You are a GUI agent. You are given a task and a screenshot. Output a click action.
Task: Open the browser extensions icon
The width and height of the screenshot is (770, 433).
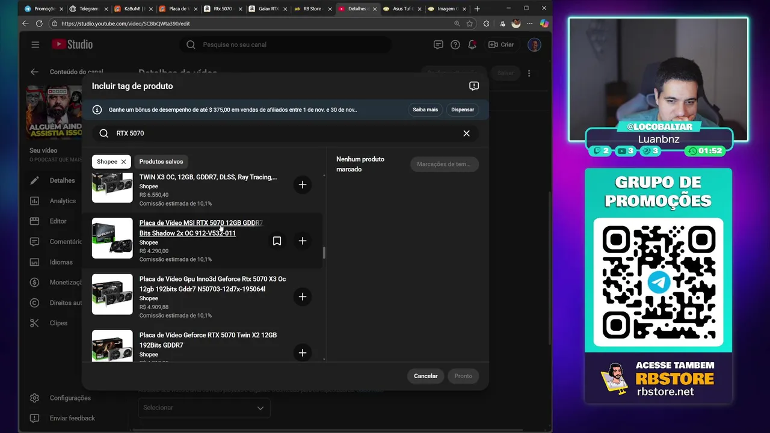coord(487,23)
